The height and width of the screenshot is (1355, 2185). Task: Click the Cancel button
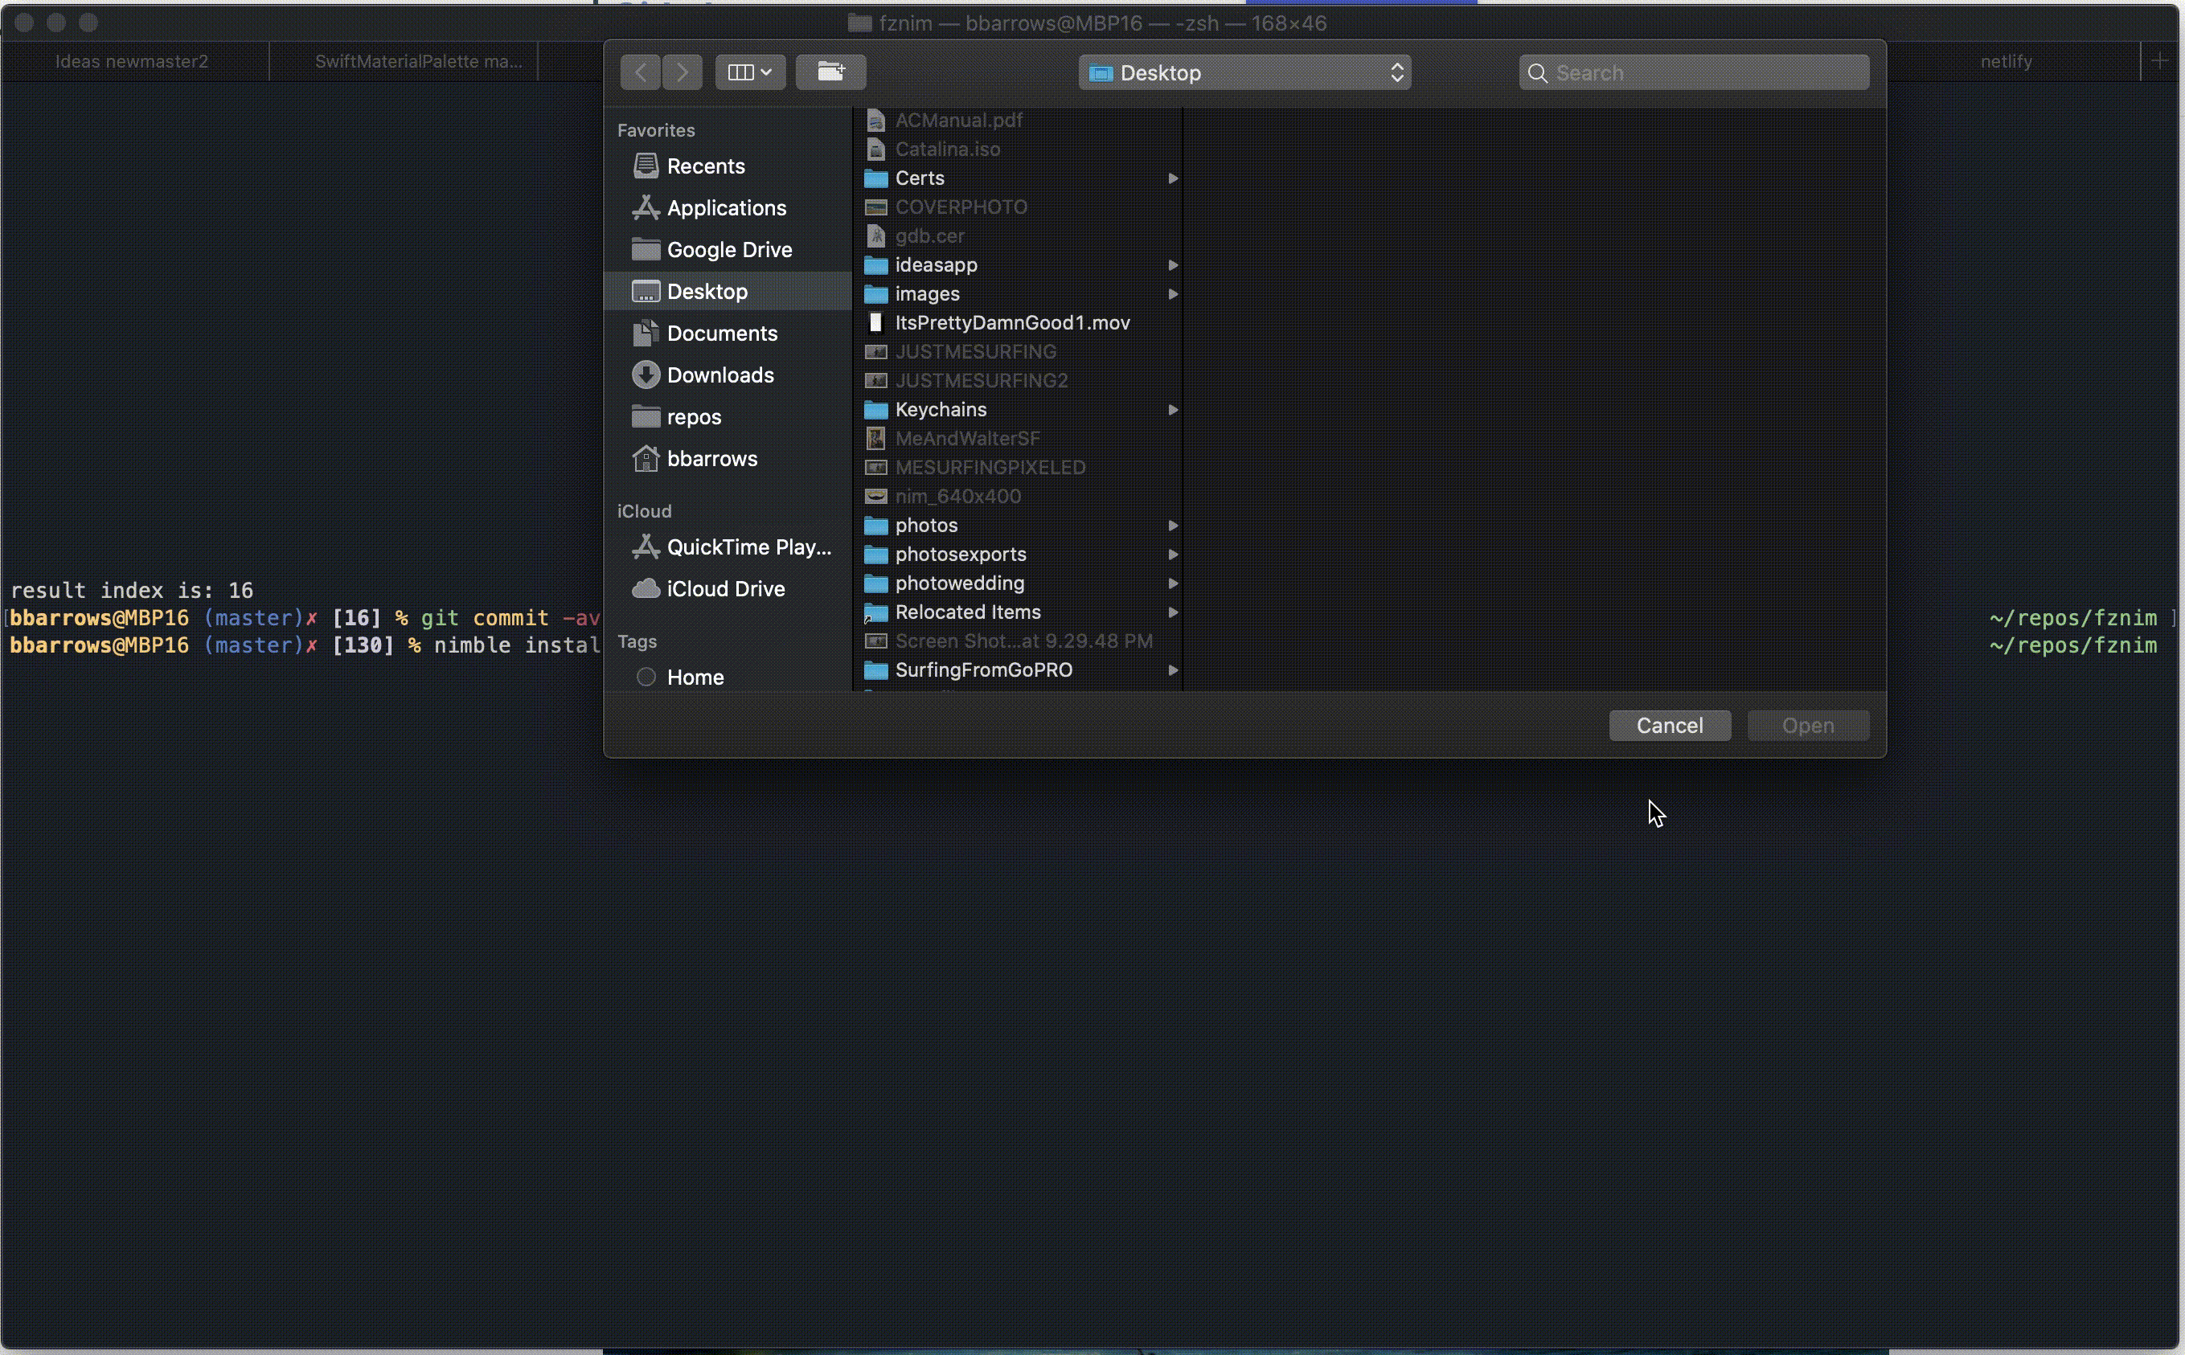[x=1669, y=726]
